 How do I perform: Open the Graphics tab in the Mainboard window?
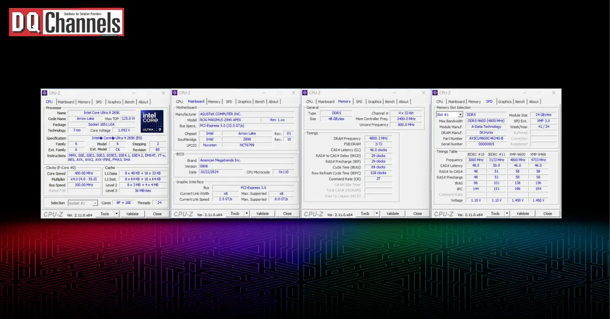pos(244,101)
